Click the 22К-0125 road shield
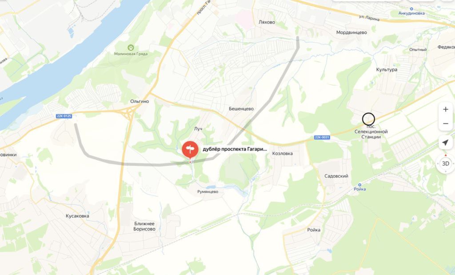The image size is (455, 275). [x=64, y=116]
